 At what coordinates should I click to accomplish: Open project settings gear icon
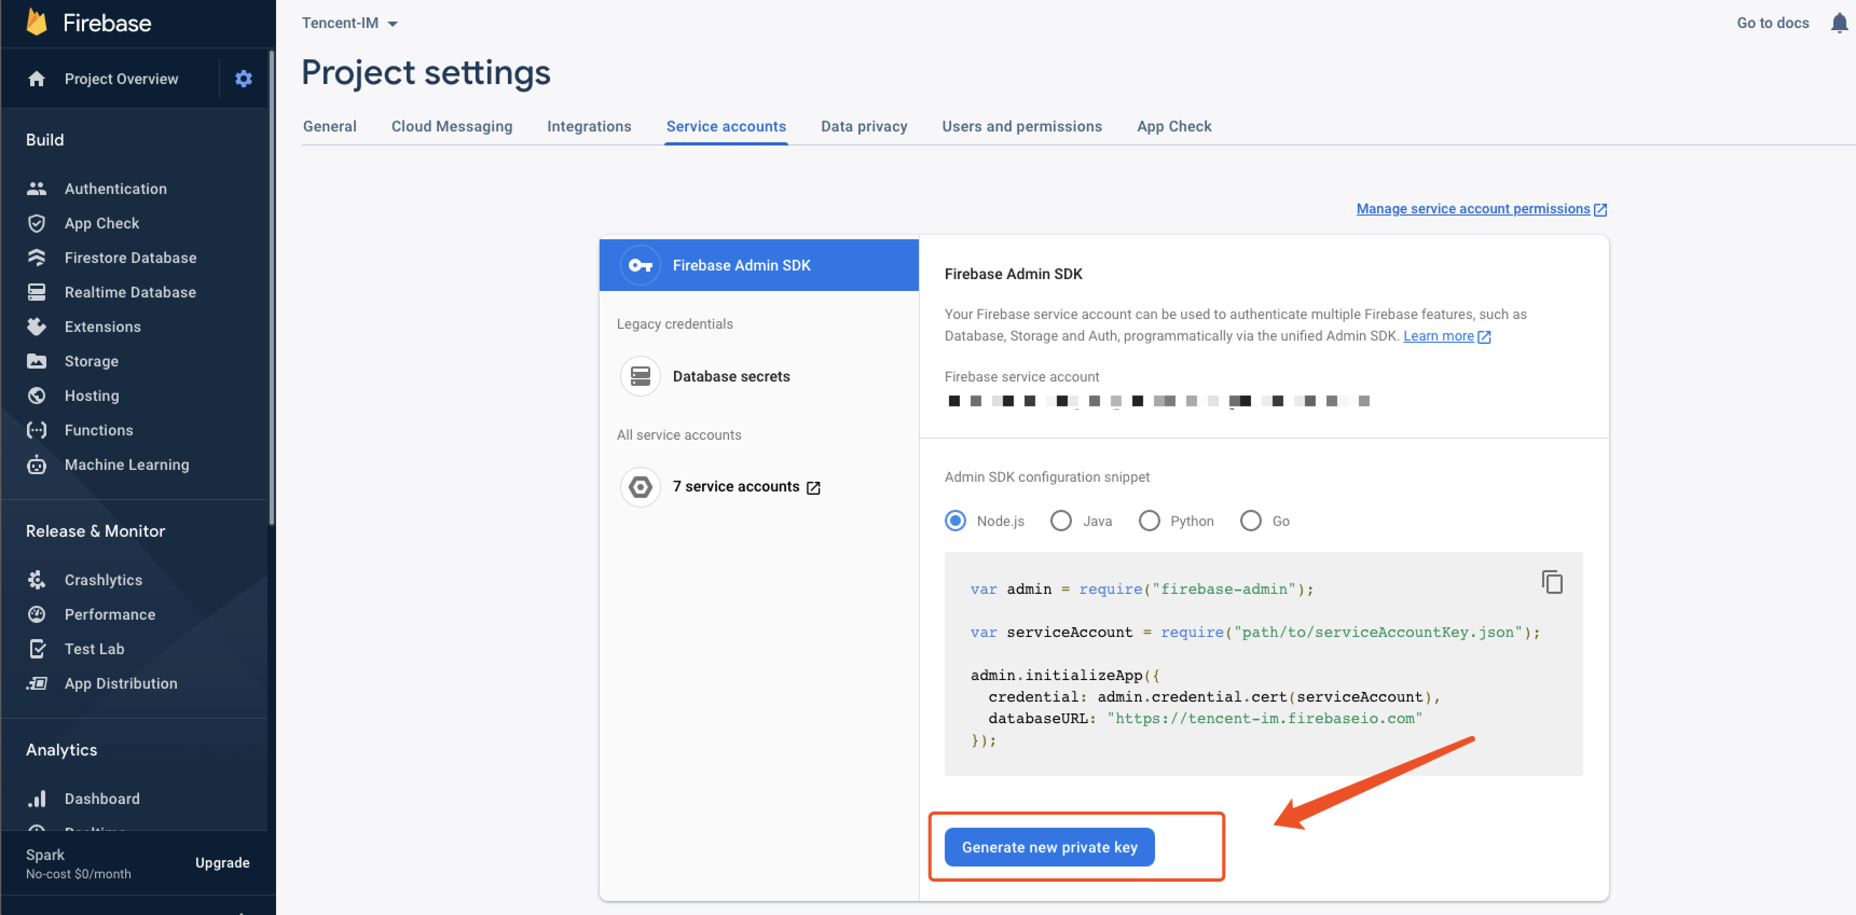coord(244,79)
